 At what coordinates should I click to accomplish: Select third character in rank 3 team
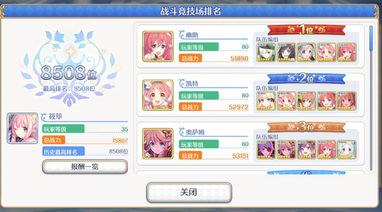306,150
